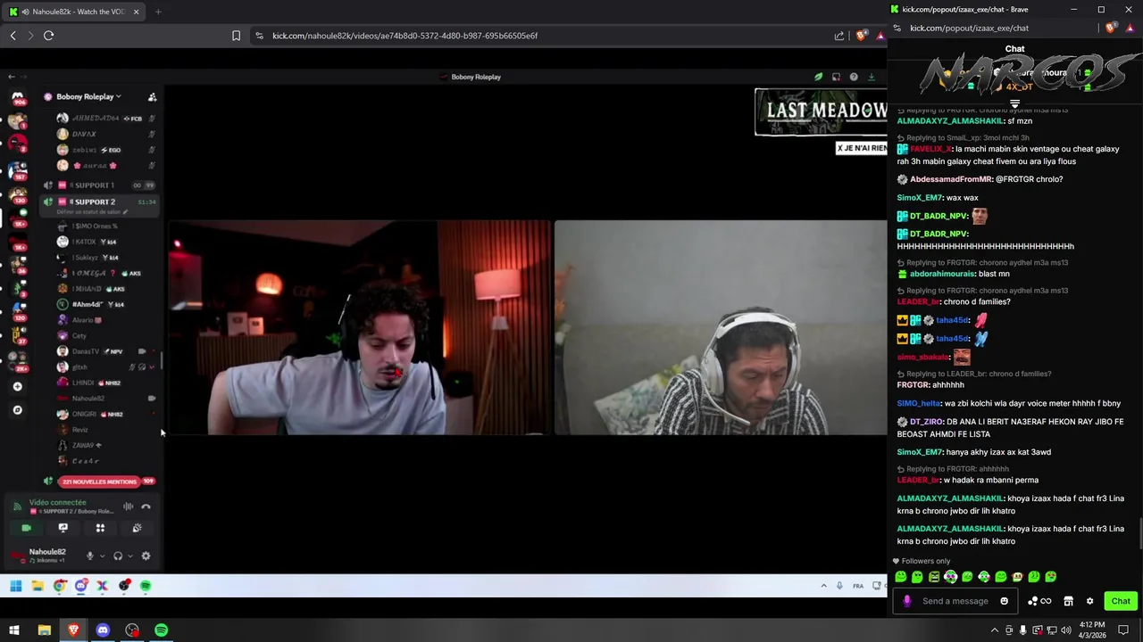Reload the Kick video page
Screen dimensions: 1143x642
(x=48, y=36)
